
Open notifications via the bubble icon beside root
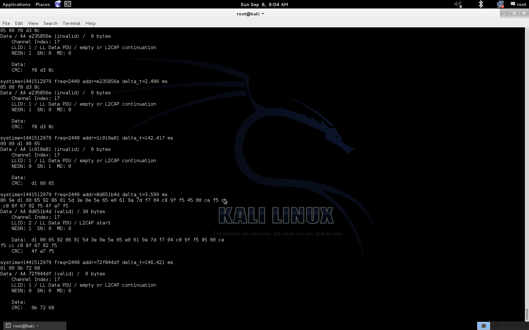pyautogui.click(x=512, y=4)
